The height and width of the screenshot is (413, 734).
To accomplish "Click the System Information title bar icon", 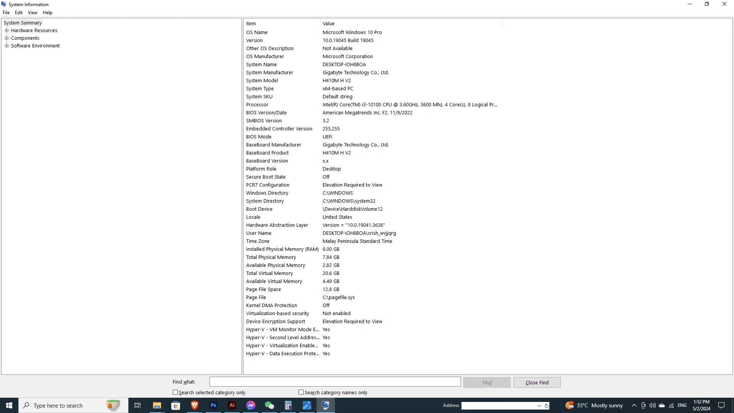I will (4, 4).
